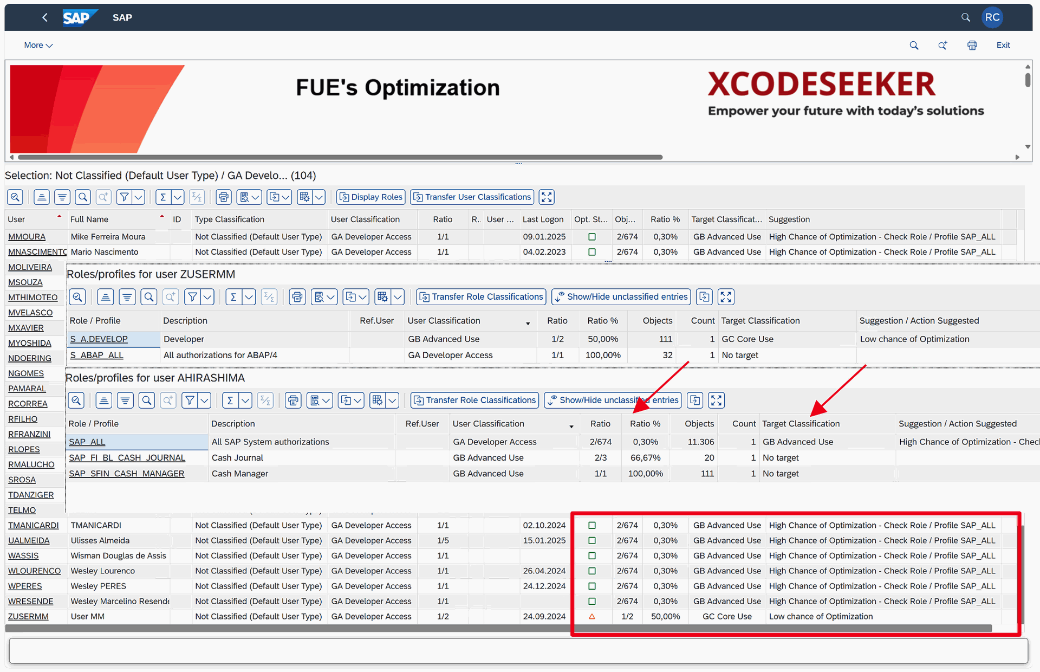Toggle Show/Hide unclassified entries for ZUSERMM
Screen dimensions: 1040x672
click(621, 297)
